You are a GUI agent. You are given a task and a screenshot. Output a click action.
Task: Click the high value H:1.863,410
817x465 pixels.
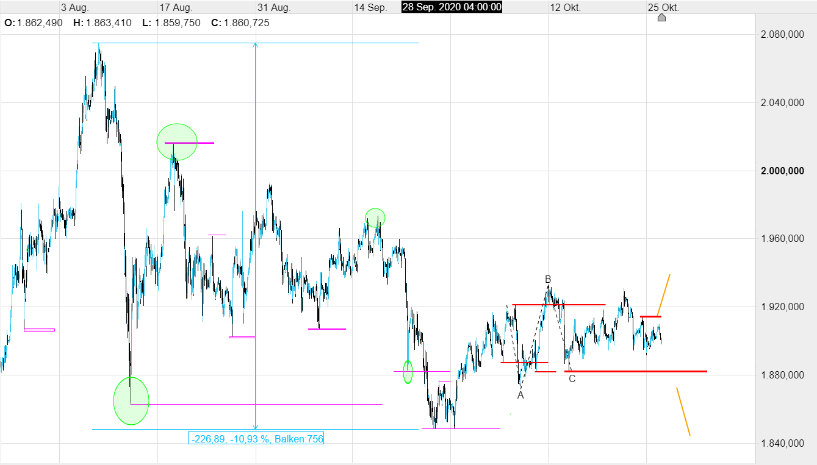[103, 23]
